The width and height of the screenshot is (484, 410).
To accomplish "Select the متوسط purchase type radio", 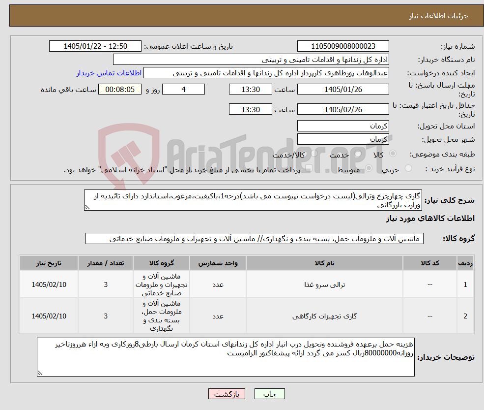I will [369, 168].
